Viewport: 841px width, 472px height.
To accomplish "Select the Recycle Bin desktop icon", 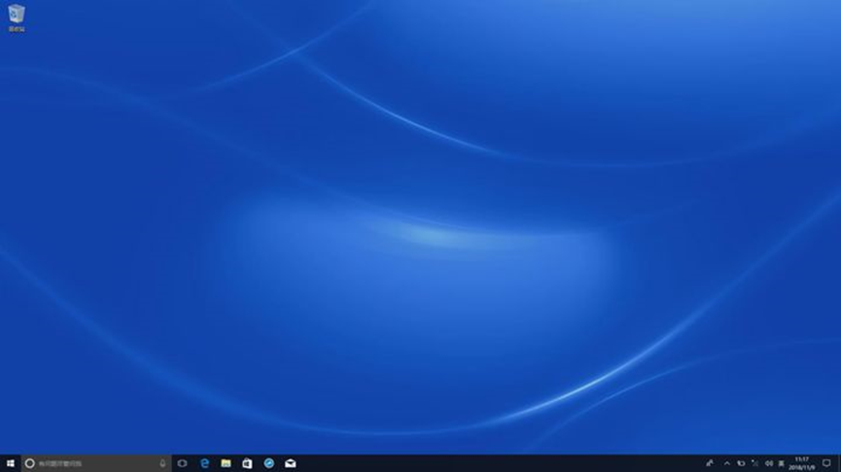I will coord(17,17).
